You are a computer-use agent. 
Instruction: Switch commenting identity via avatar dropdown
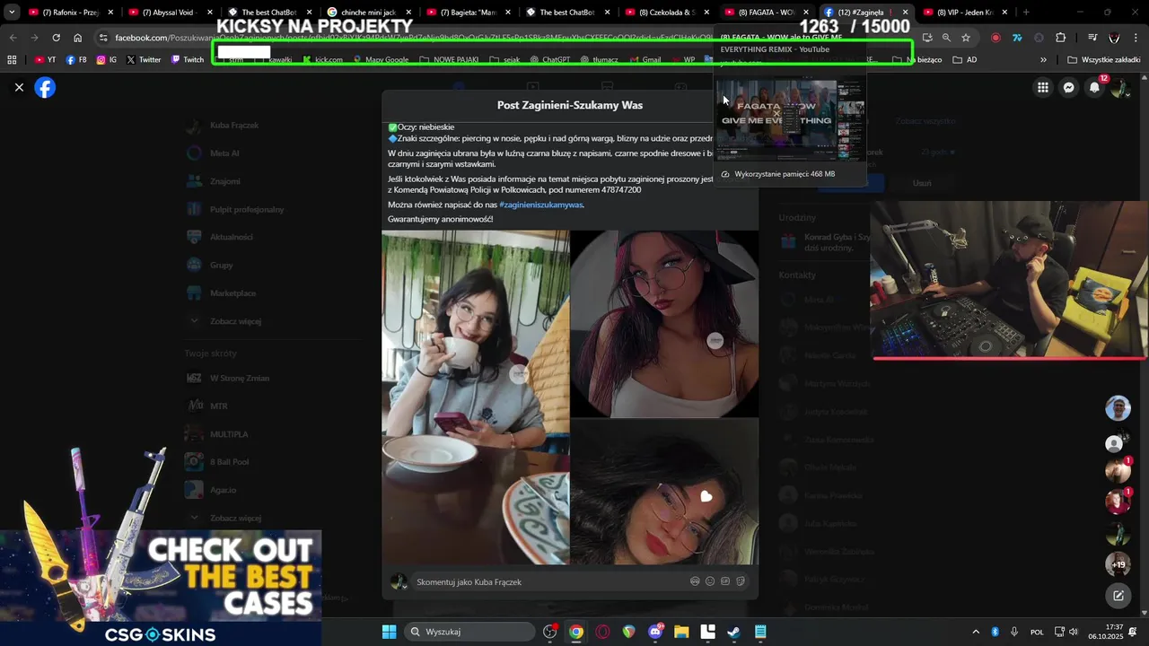[x=399, y=582]
